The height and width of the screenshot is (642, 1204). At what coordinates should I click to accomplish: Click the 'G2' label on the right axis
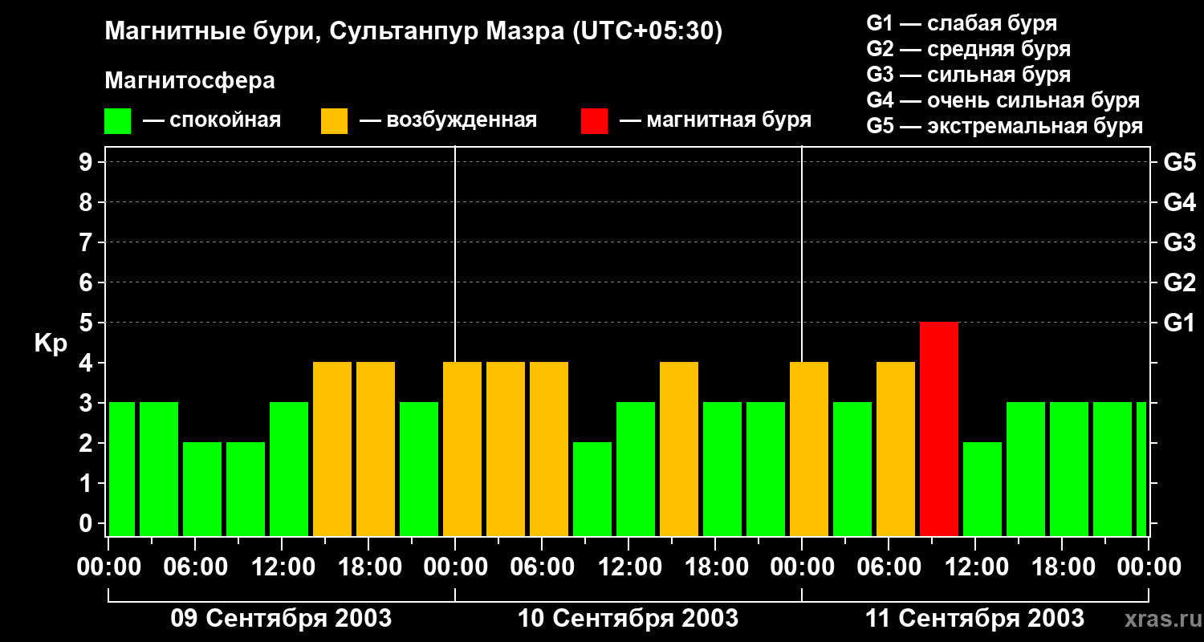(1179, 282)
